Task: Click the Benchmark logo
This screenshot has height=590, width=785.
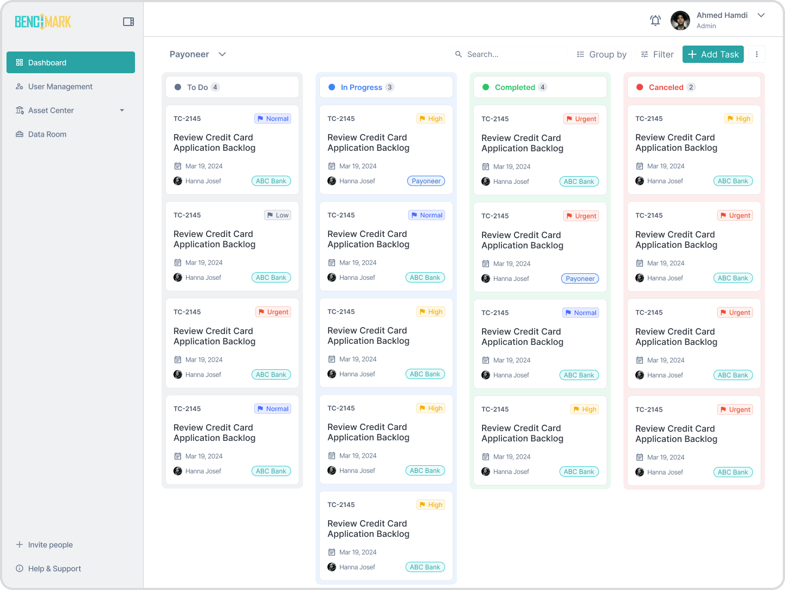Action: pyautogui.click(x=43, y=22)
